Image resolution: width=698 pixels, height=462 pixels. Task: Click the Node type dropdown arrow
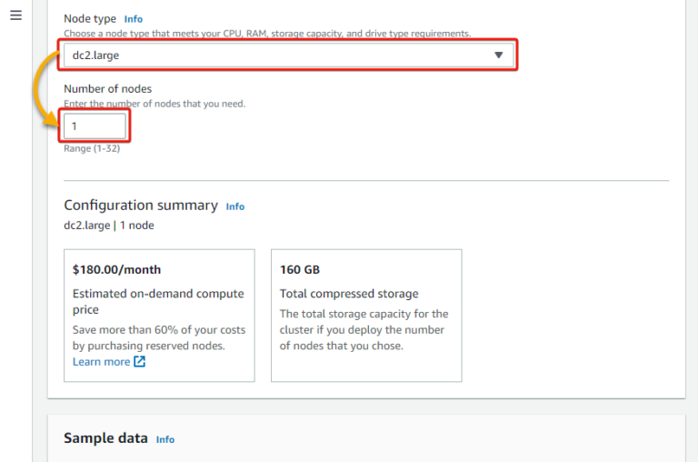click(498, 55)
